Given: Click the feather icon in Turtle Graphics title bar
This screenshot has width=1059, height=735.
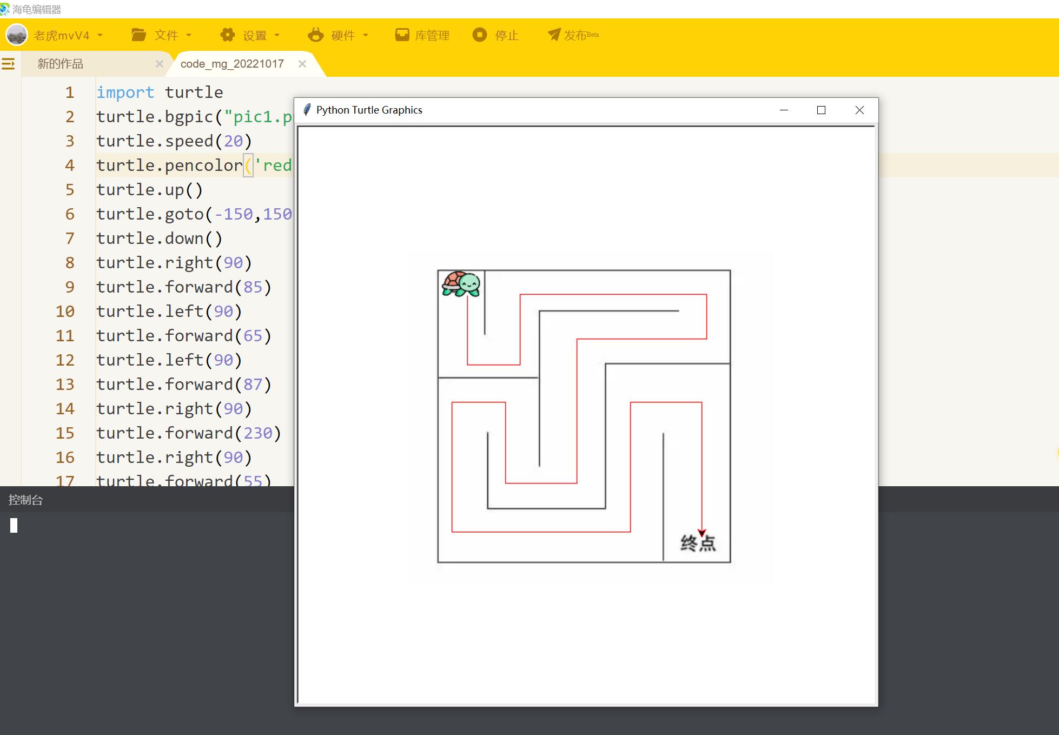Looking at the screenshot, I should coord(307,110).
